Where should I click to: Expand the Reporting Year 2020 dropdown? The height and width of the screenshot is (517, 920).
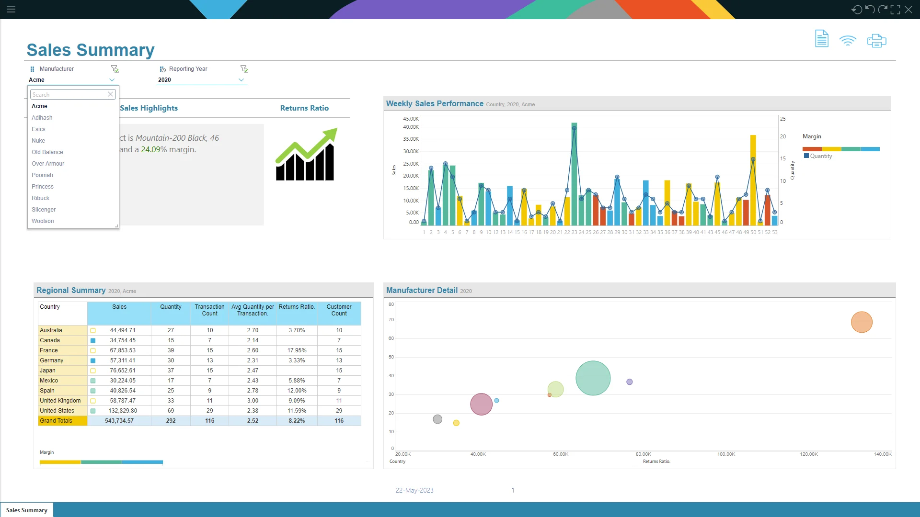pos(241,80)
